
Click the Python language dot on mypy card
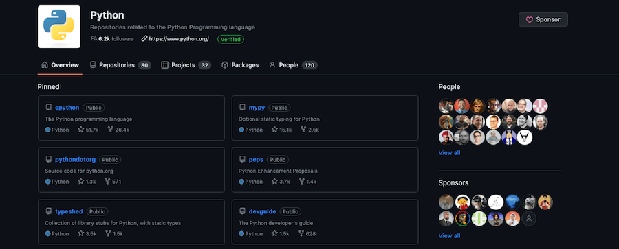[241, 130]
